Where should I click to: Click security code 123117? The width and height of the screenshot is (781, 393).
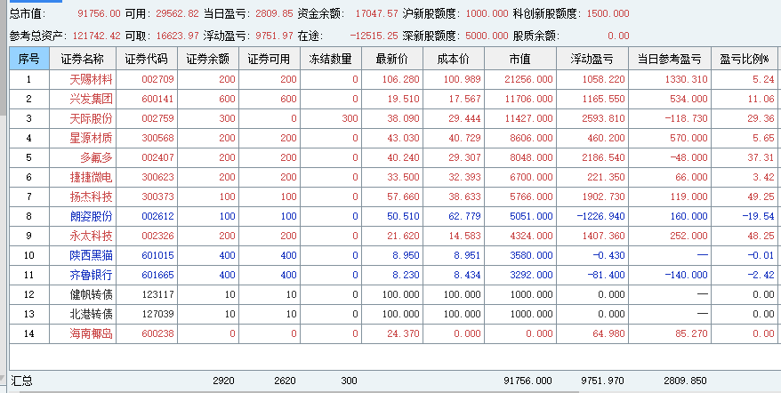pos(158,295)
